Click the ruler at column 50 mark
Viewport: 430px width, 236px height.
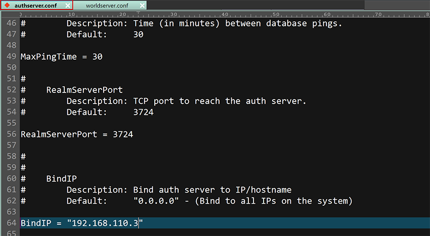[x=276, y=14]
